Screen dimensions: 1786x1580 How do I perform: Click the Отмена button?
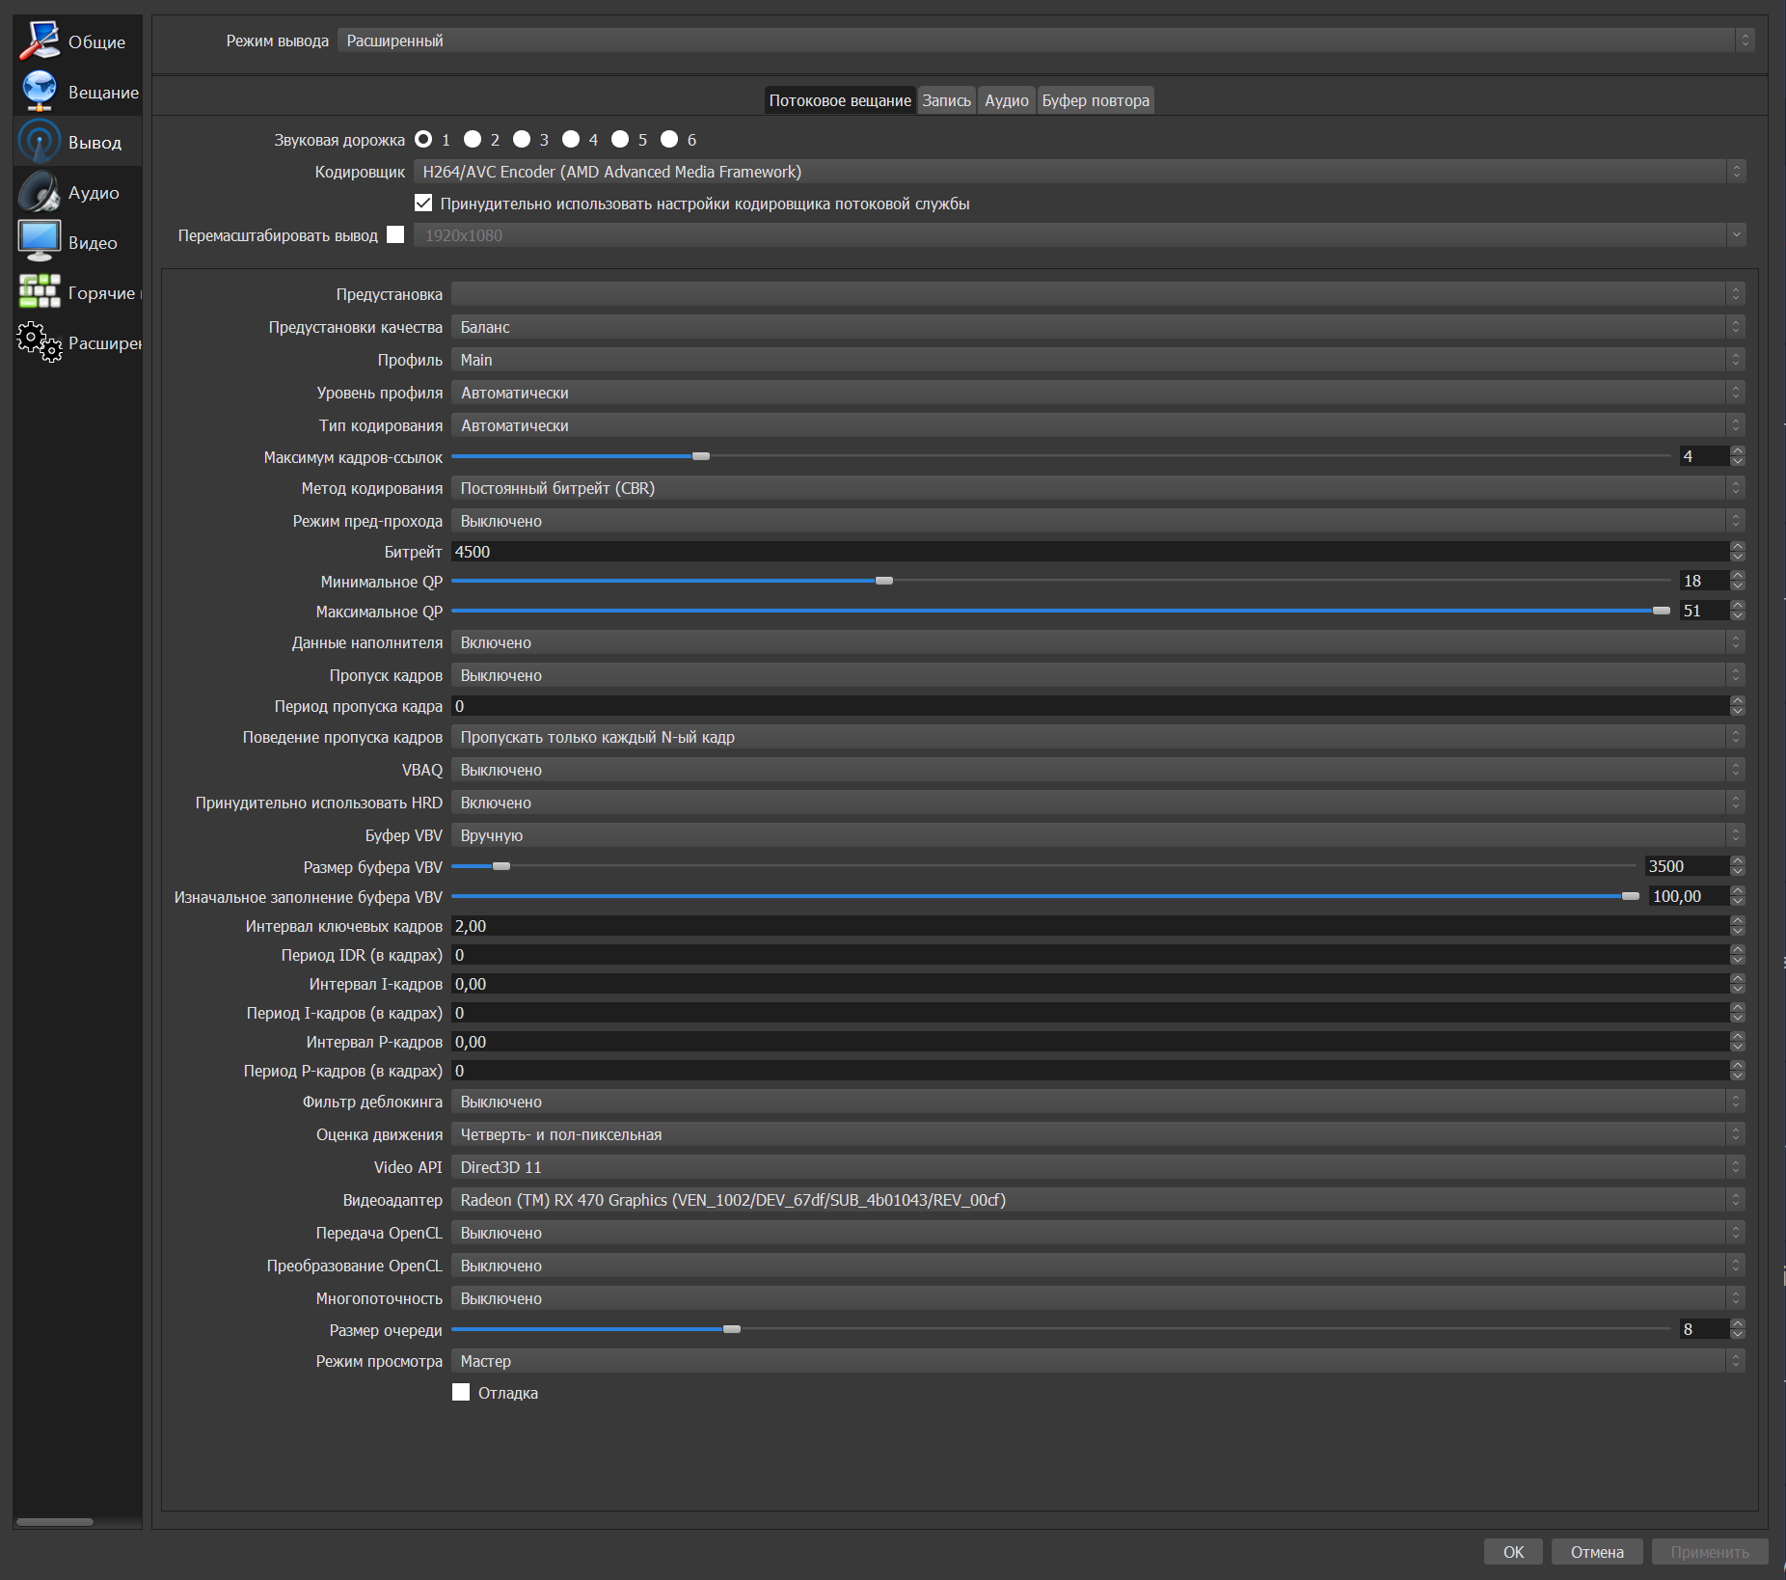pyautogui.click(x=1597, y=1552)
